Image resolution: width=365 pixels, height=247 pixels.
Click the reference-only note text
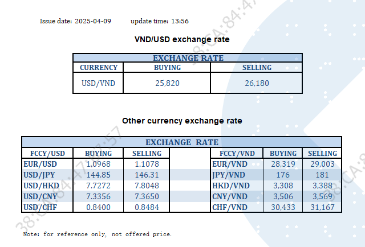pyautogui.click(x=97, y=234)
